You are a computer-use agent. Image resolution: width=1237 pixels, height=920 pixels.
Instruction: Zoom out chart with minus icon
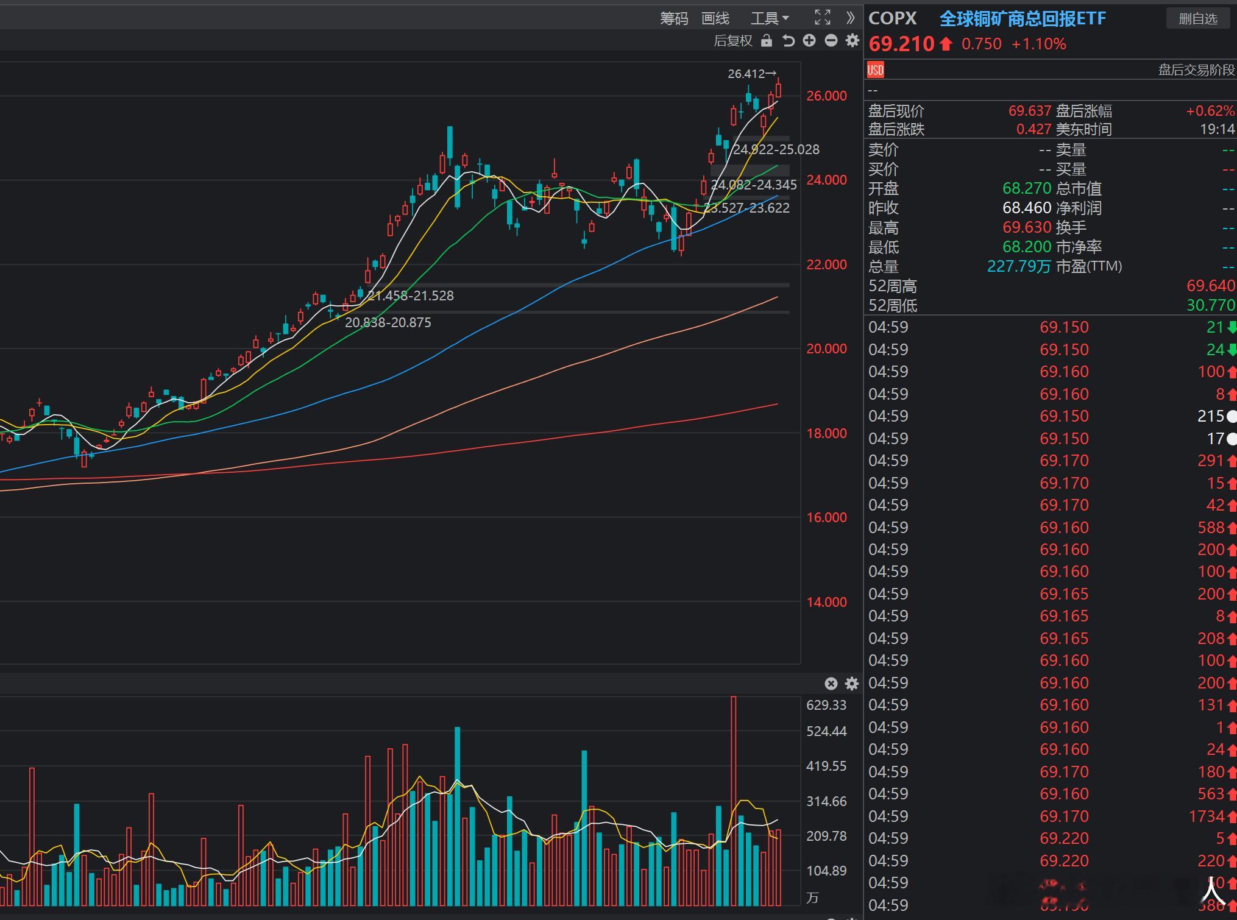[831, 41]
